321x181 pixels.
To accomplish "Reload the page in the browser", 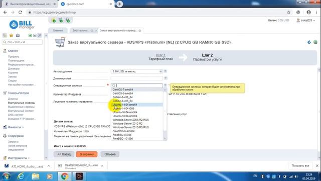I will pos(20,12).
